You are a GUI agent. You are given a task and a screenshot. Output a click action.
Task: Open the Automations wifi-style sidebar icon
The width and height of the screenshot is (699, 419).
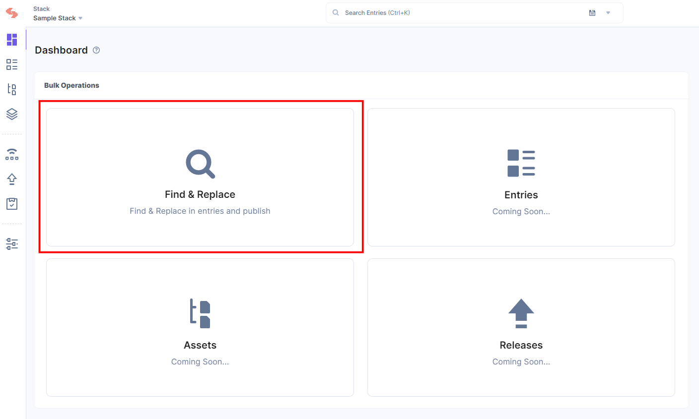[12, 154]
